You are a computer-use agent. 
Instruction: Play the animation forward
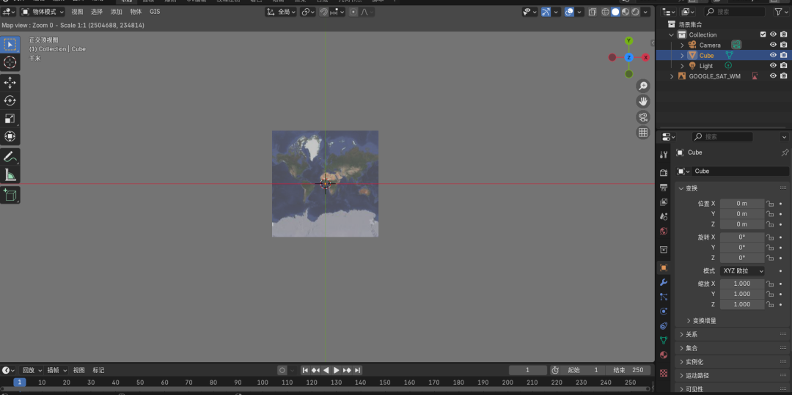[x=337, y=370]
